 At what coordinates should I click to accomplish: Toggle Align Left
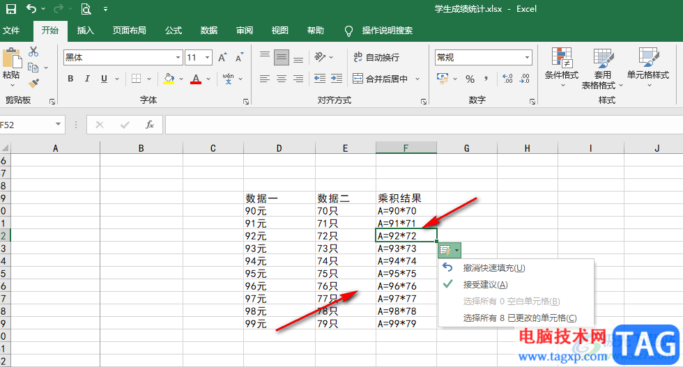(x=265, y=79)
